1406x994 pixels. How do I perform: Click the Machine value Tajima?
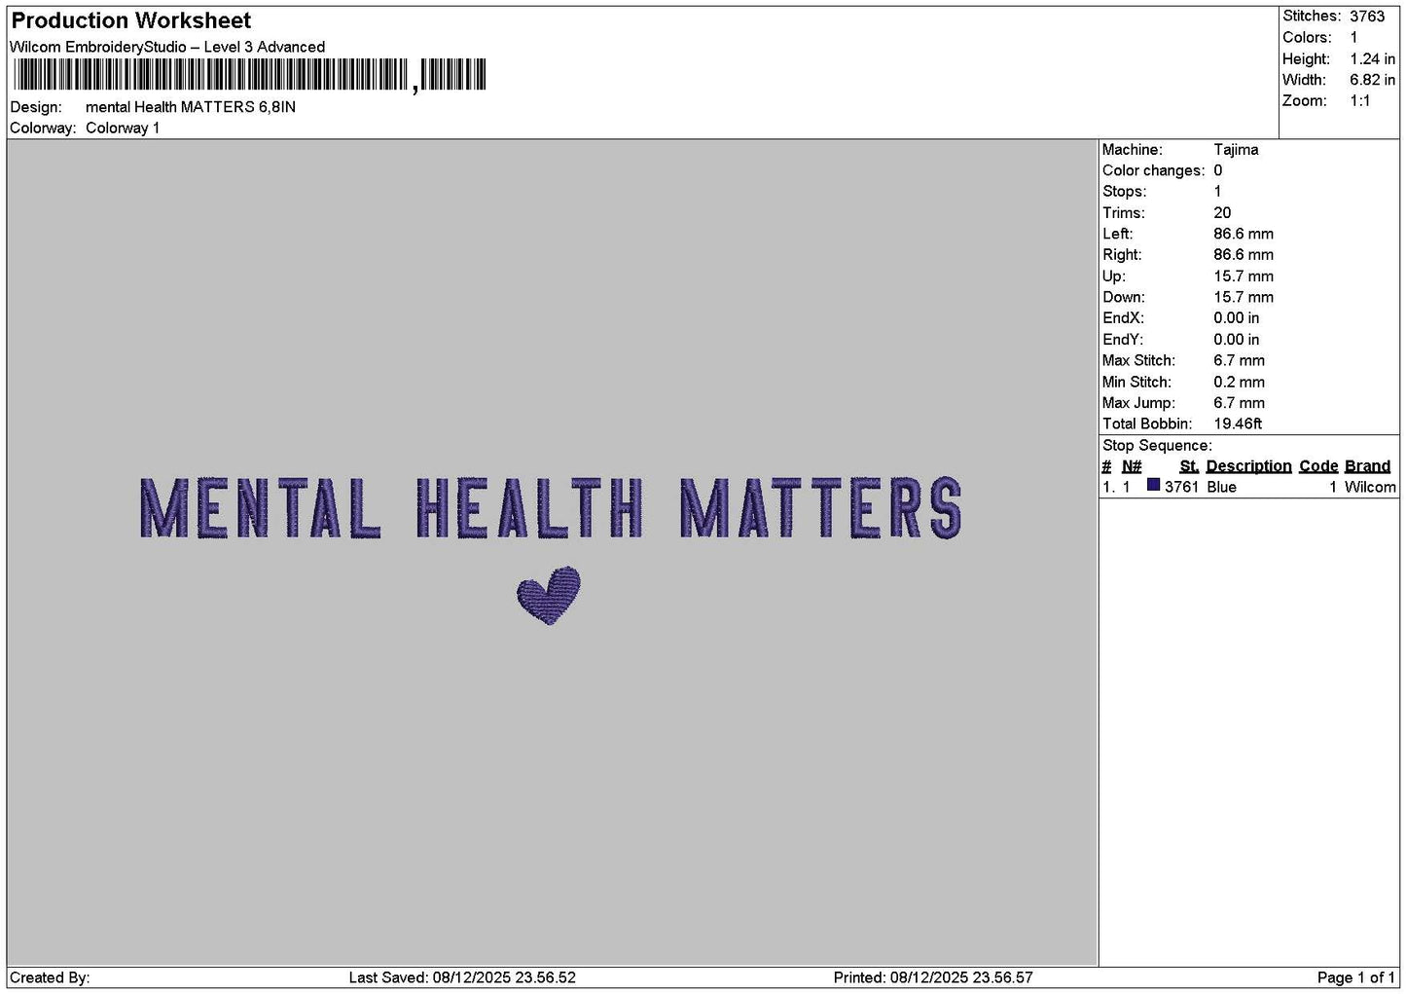(1236, 149)
